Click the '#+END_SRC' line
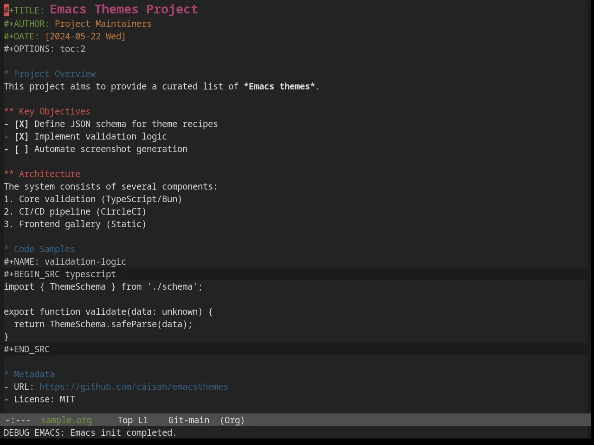The width and height of the screenshot is (594, 445). pyautogui.click(x=26, y=349)
